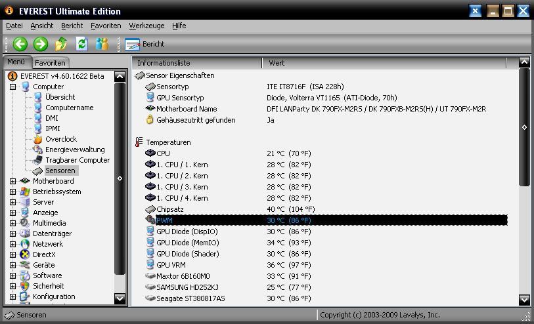
Task: Expand the Software tree node
Action: click(12, 275)
